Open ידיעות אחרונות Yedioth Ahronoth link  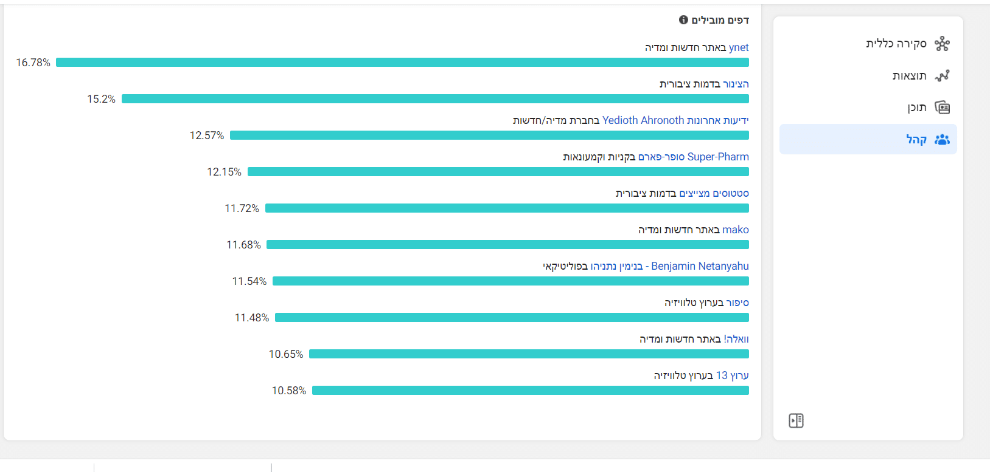pos(675,120)
